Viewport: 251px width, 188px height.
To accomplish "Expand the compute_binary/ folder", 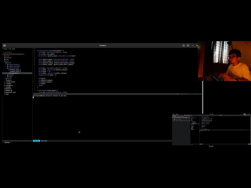I will (13, 65).
